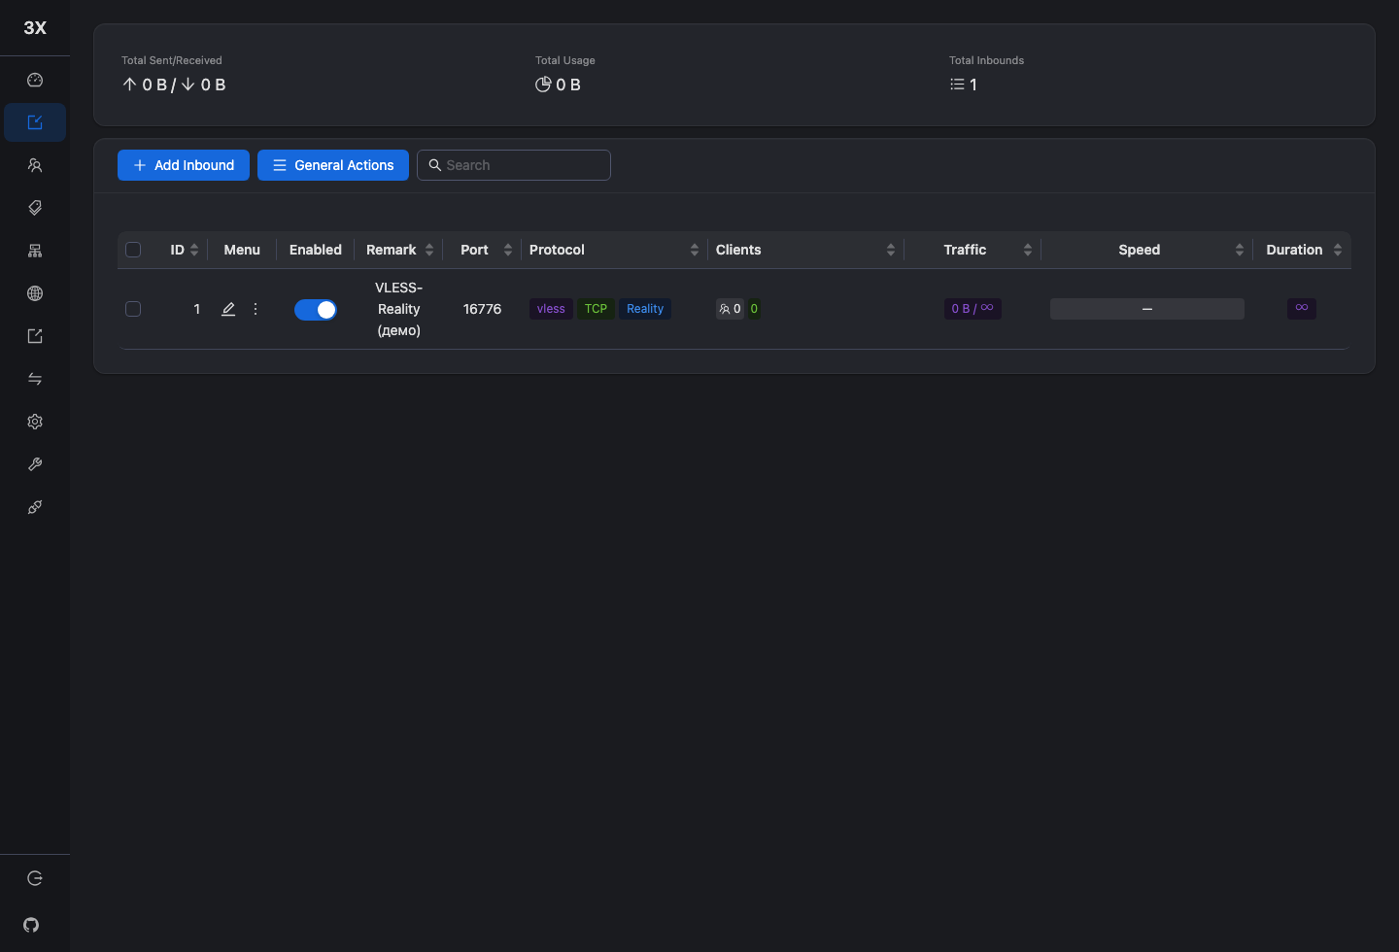Click the infinity duration badge
1399x952 pixels.
click(1302, 308)
